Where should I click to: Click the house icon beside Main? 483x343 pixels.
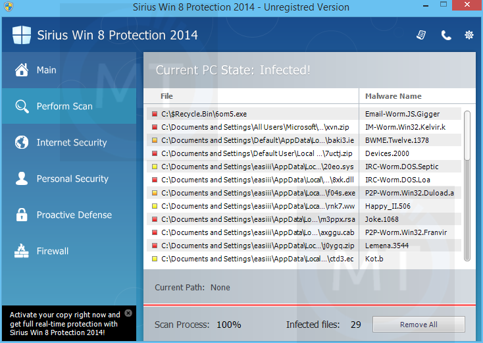(x=22, y=70)
